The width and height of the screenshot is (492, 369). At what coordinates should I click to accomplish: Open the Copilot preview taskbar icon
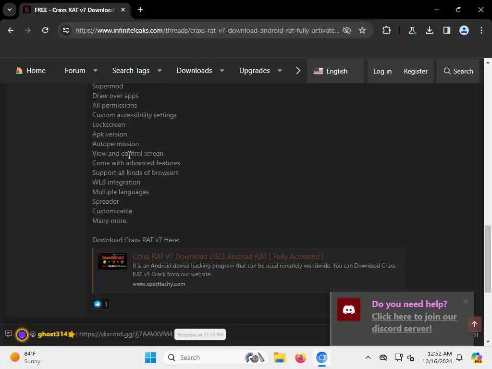(477, 357)
